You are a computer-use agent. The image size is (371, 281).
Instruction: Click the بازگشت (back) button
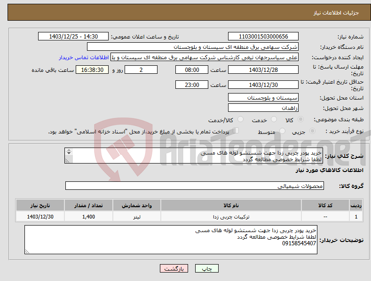pyautogui.click(x=174, y=268)
